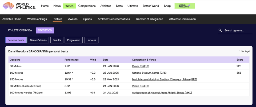Open the World Athletics+ green badge

tap(185, 6)
